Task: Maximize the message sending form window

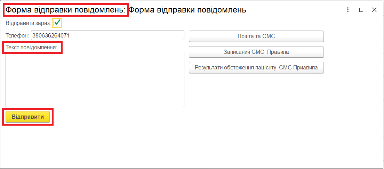Action: (x=361, y=10)
